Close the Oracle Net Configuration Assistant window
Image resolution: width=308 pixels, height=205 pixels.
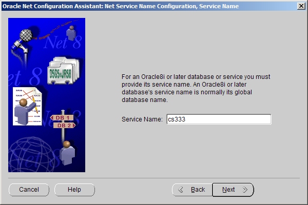[301, 6]
